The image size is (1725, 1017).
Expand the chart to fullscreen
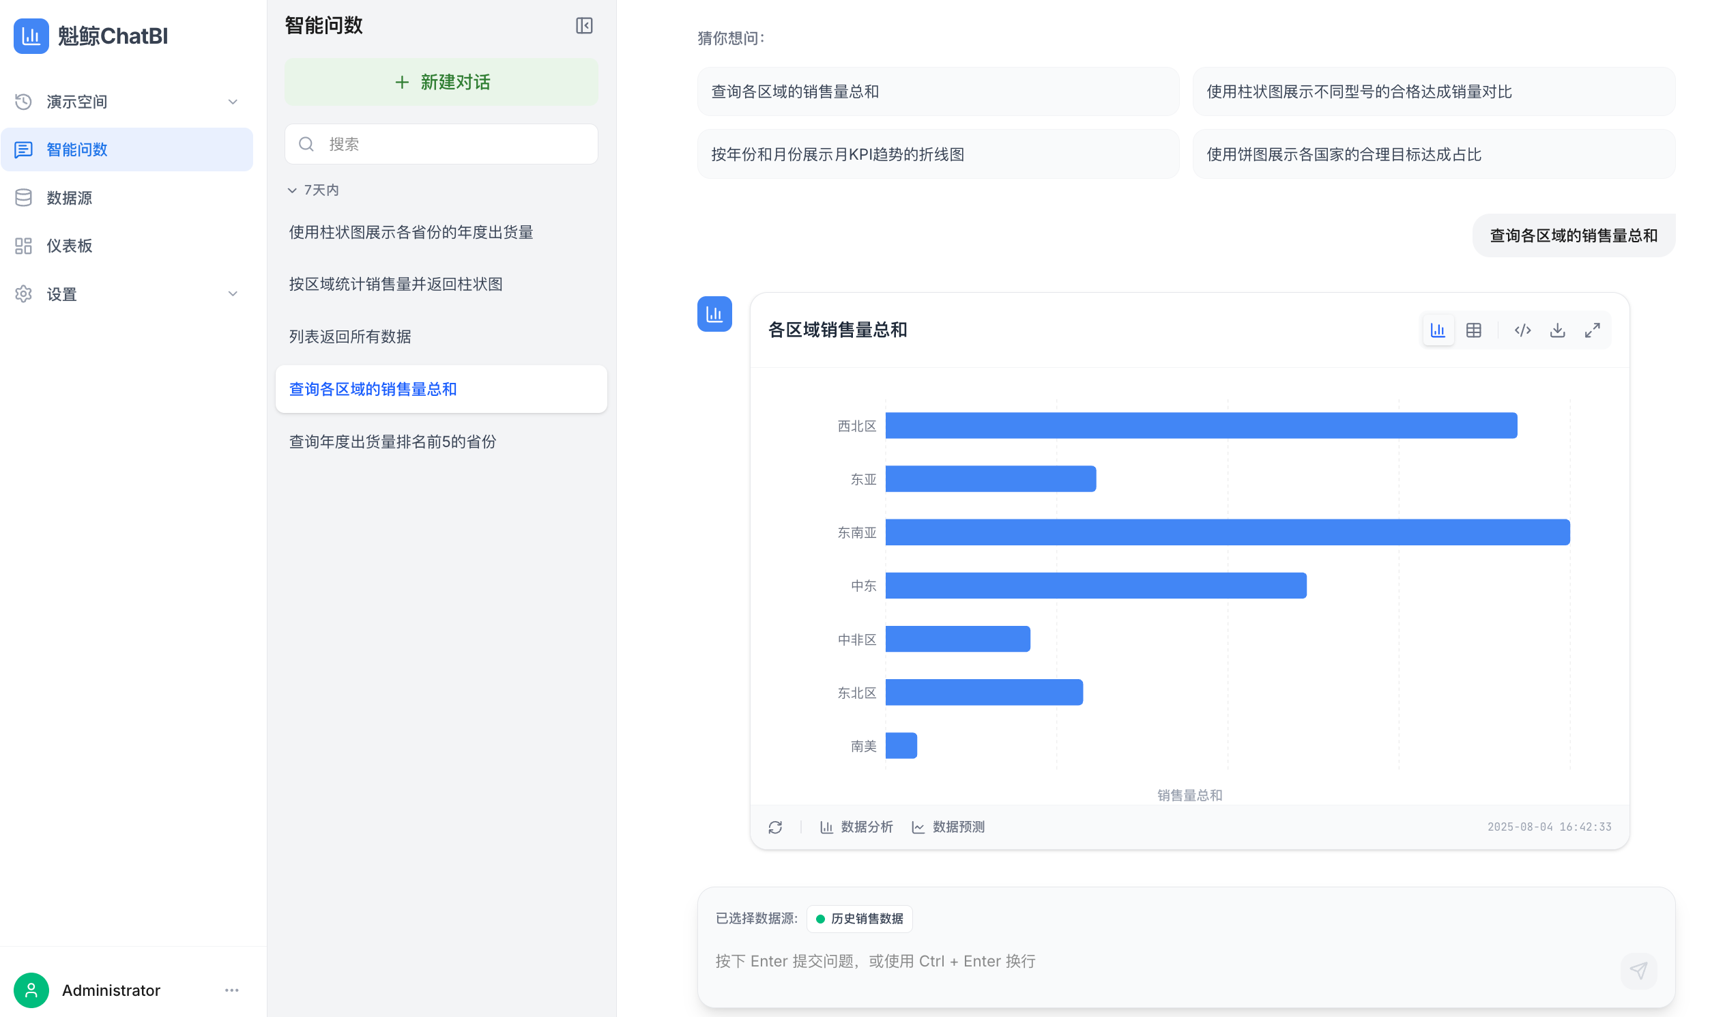point(1592,330)
